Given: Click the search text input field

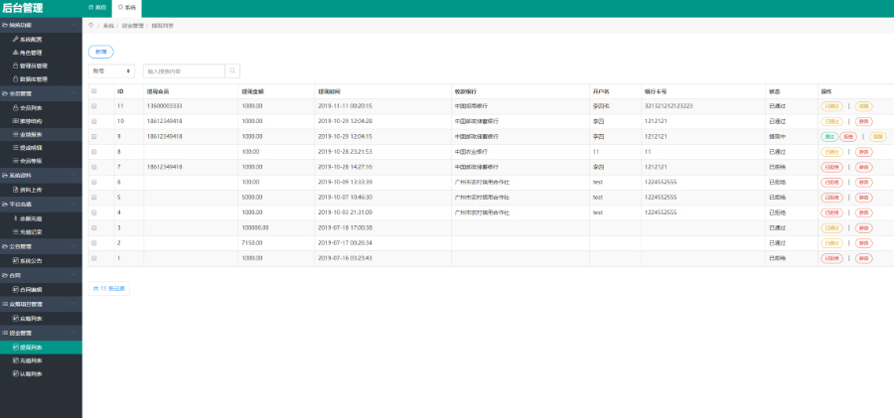Looking at the screenshot, I should [184, 71].
